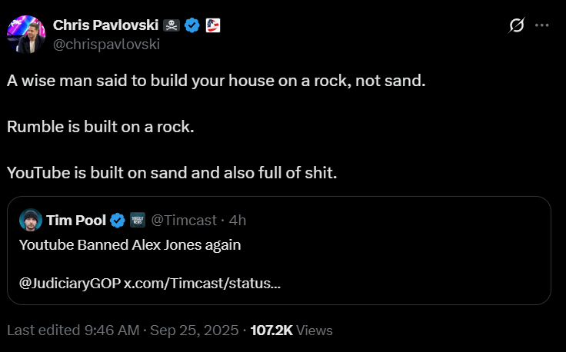Open quoted post "Youtube Banned Alex Jones again"
This screenshot has height=352, width=566.
pos(129,245)
